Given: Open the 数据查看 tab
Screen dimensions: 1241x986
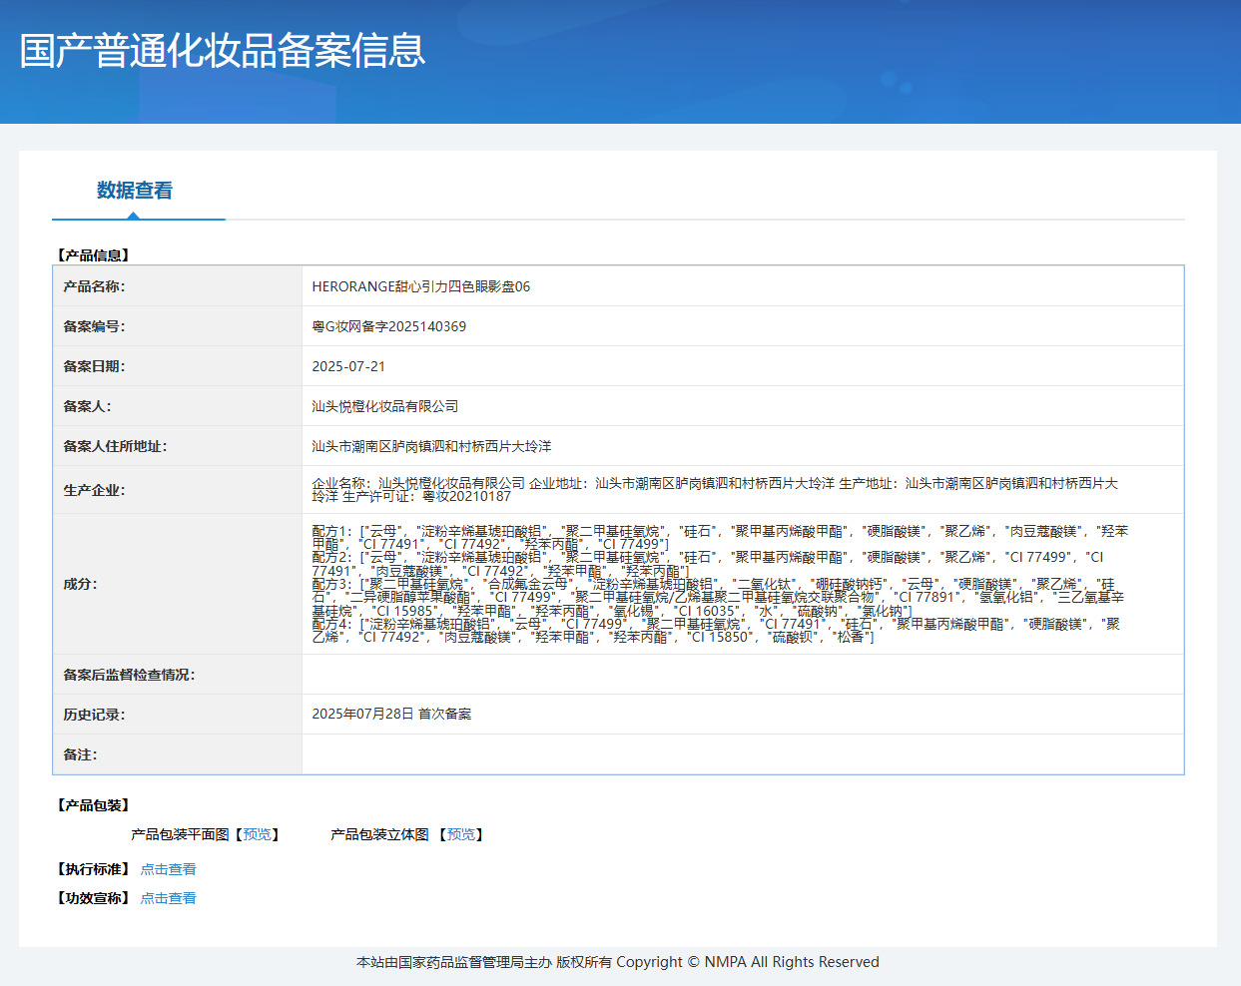Looking at the screenshot, I should (135, 190).
